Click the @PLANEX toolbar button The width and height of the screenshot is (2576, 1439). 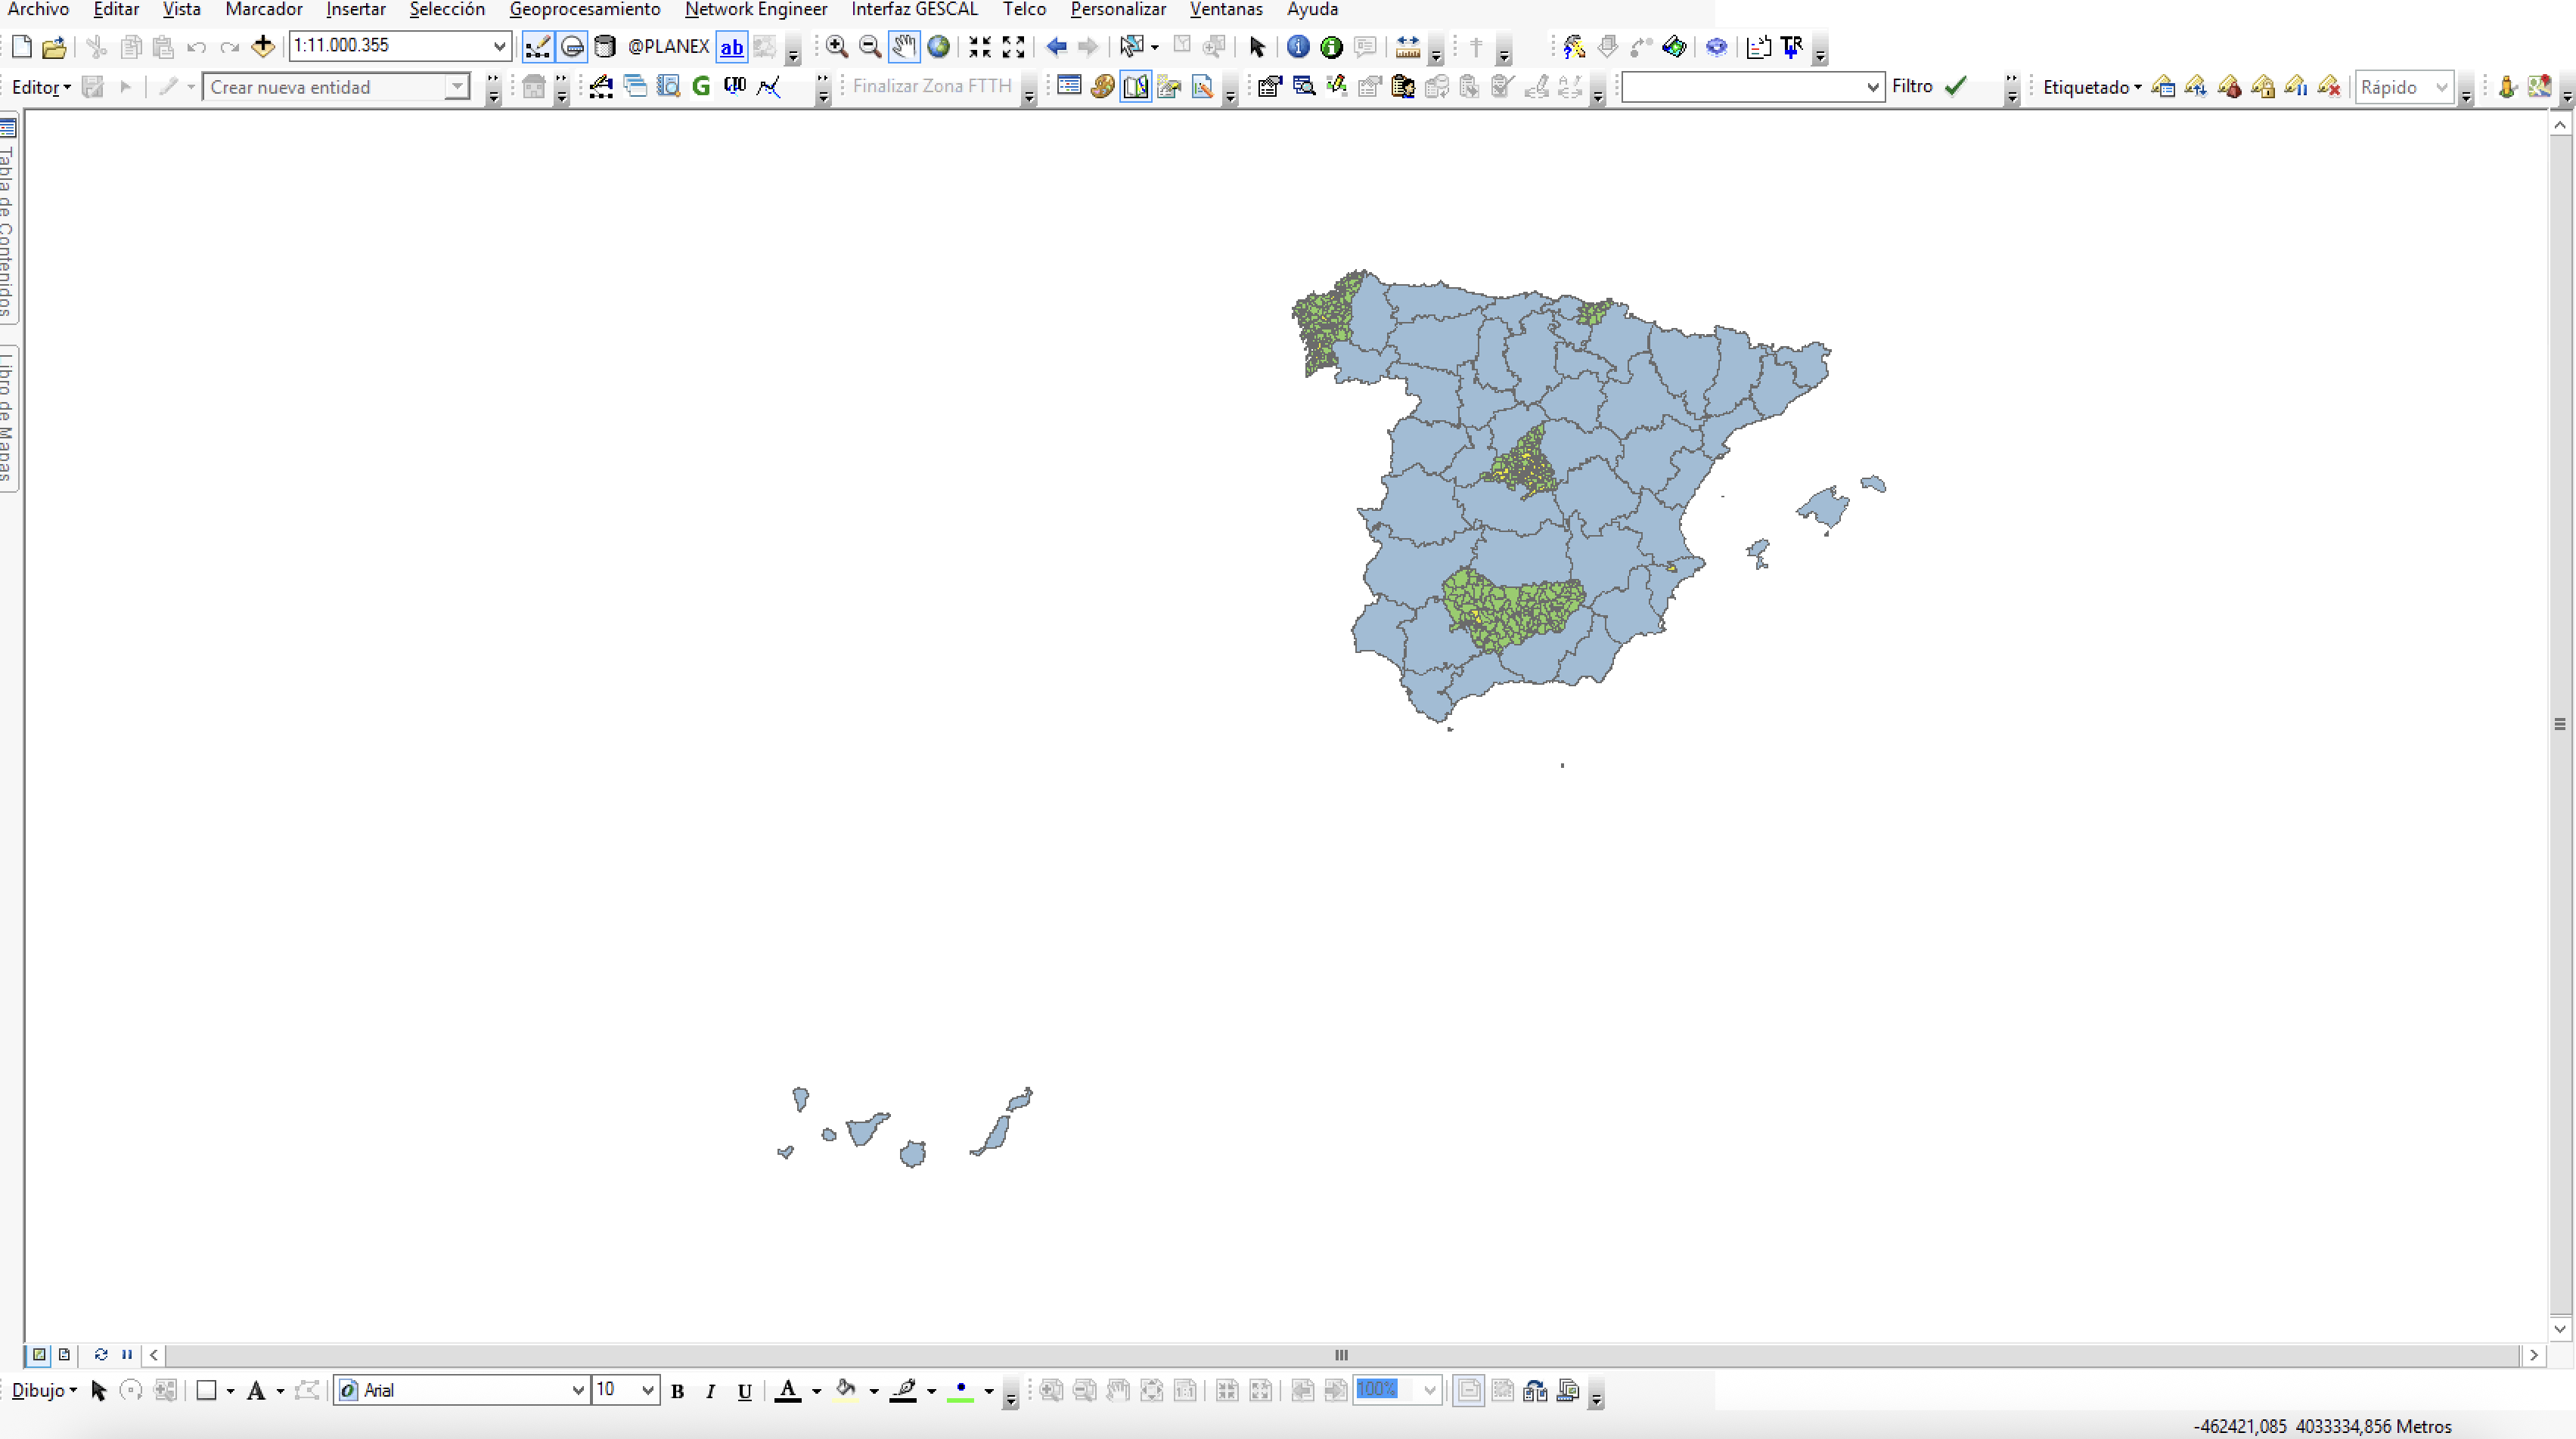pyautogui.click(x=668, y=46)
